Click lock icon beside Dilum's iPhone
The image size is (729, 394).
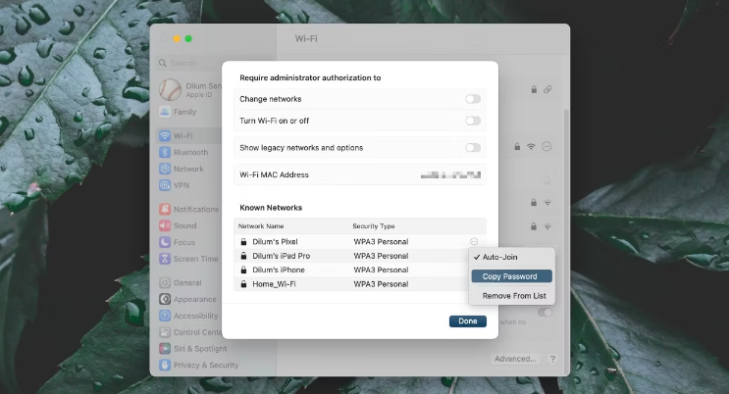(x=243, y=270)
